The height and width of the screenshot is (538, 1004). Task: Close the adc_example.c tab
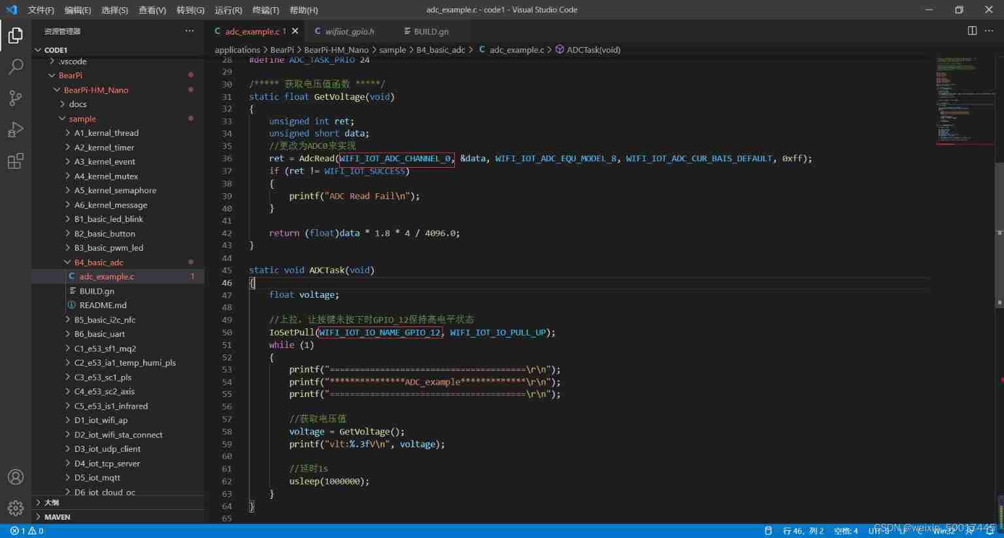[295, 31]
